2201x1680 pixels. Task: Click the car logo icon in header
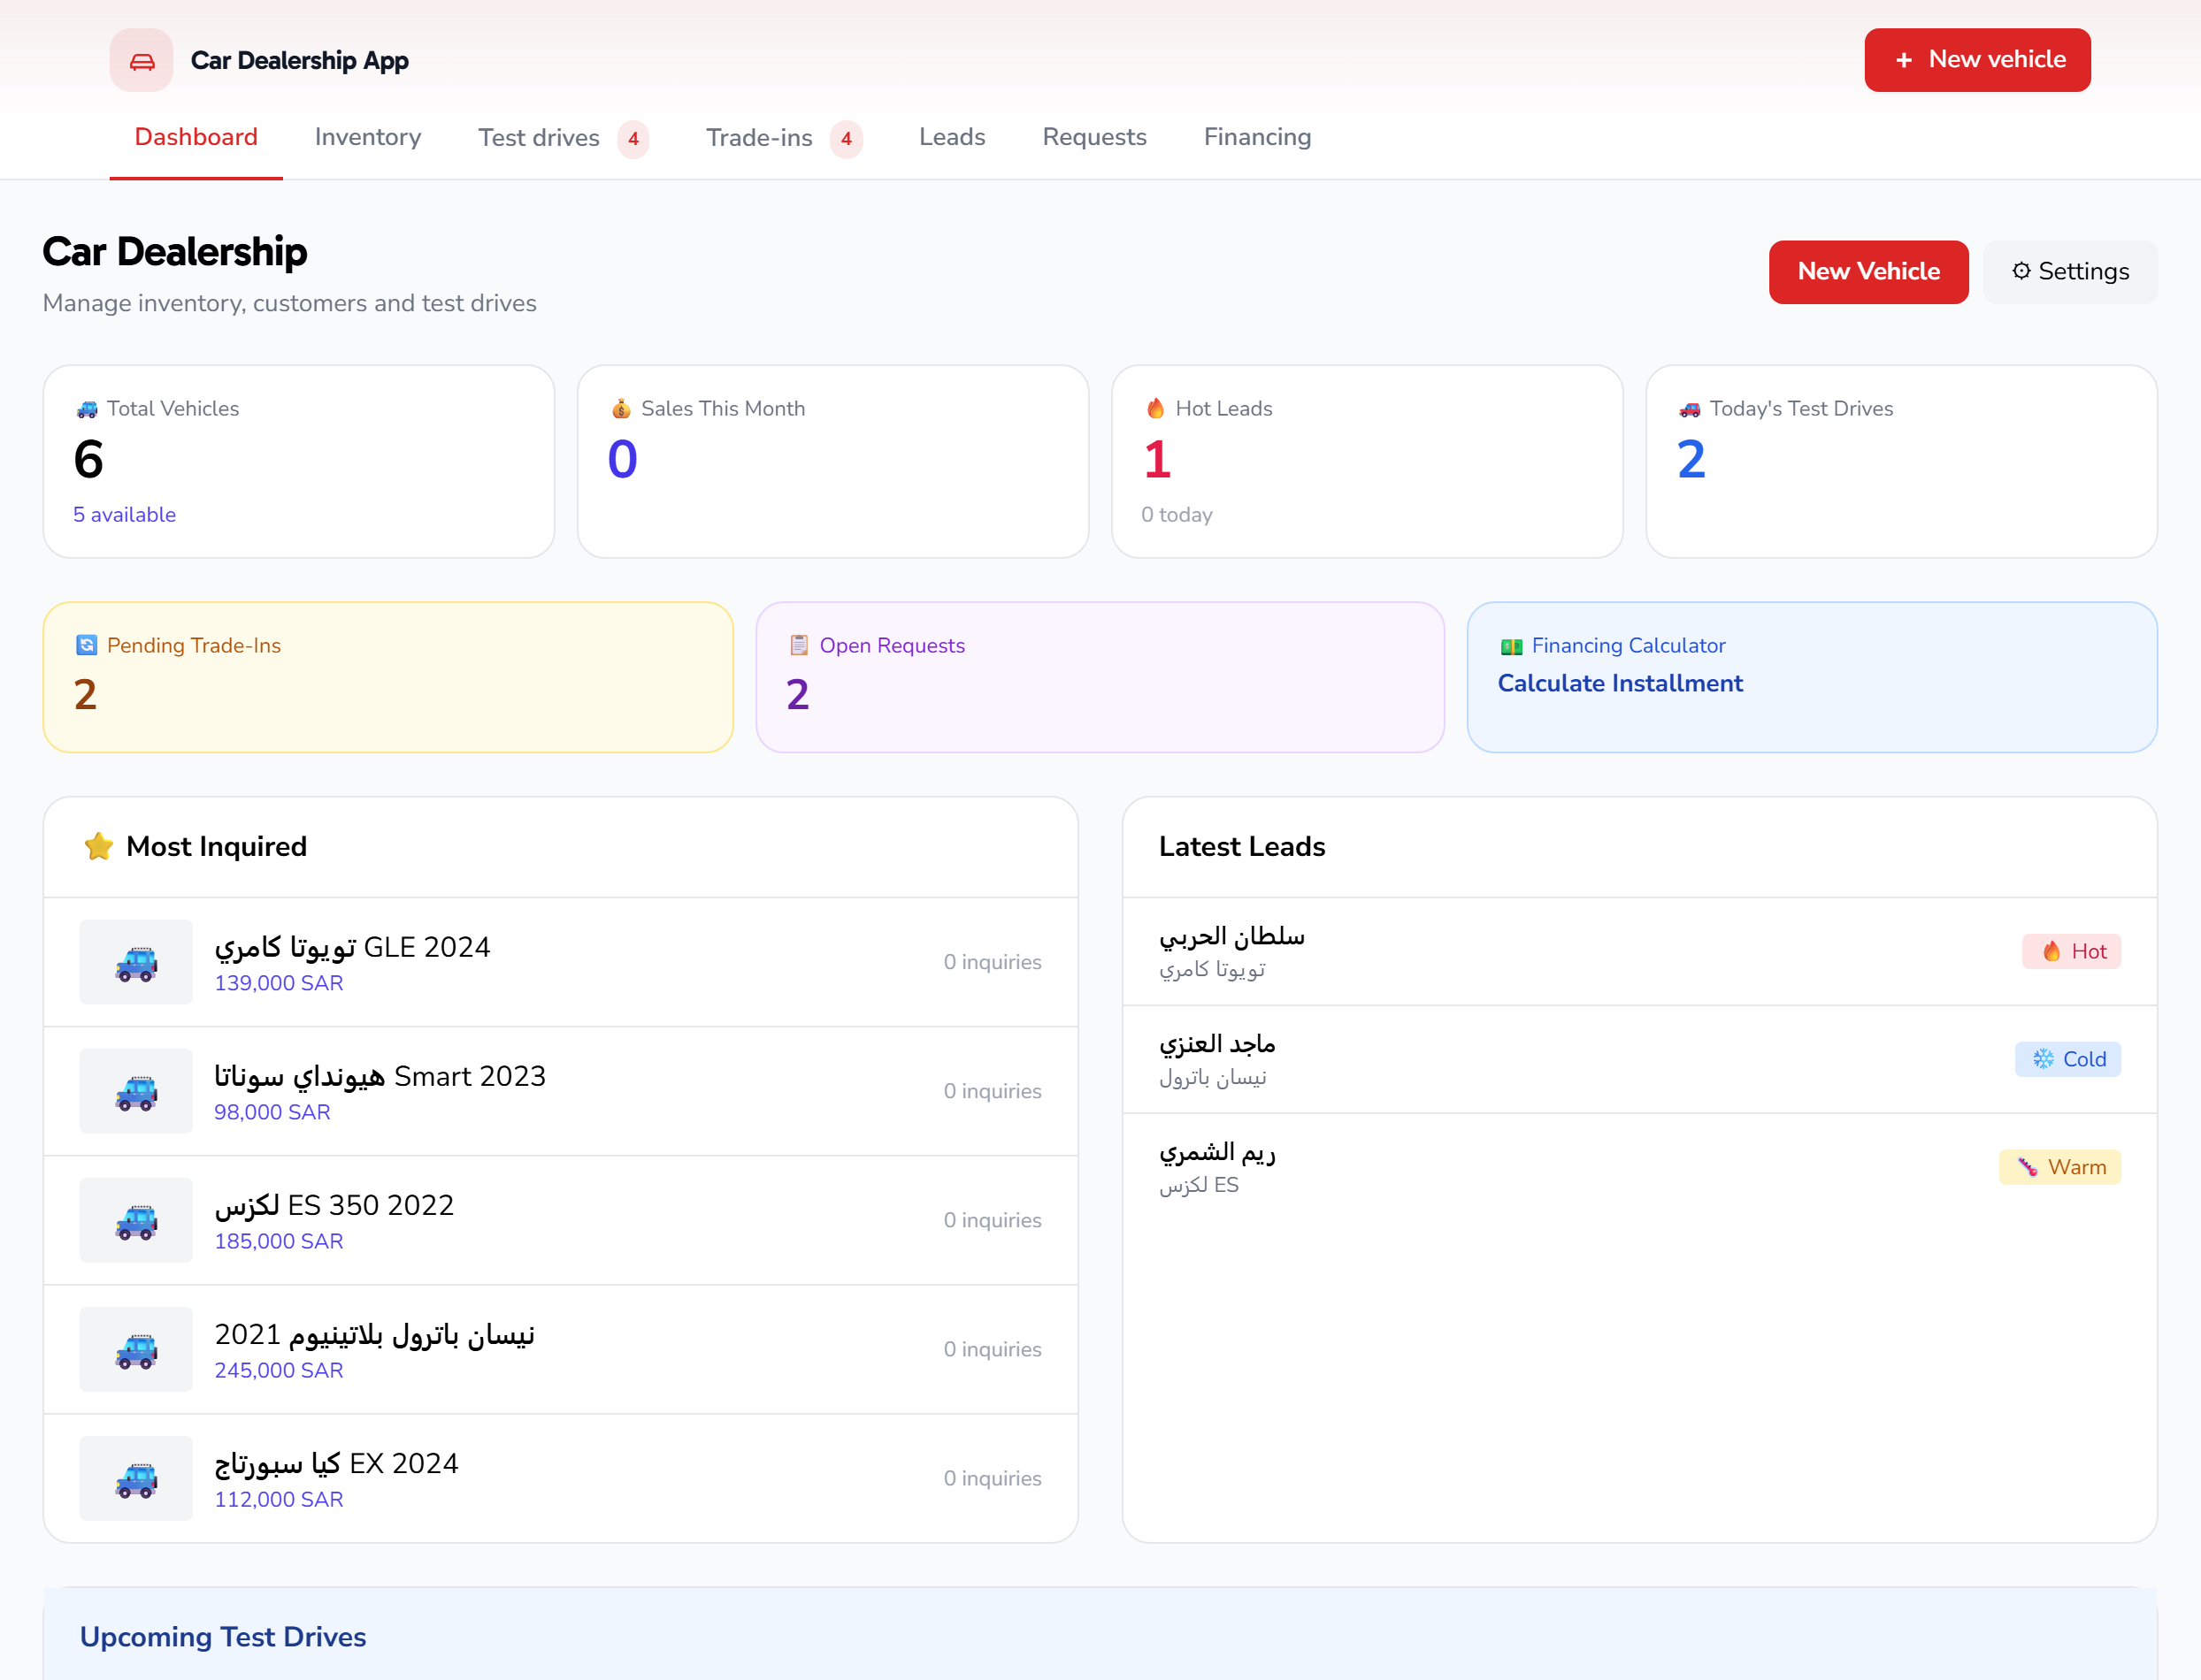click(141, 60)
